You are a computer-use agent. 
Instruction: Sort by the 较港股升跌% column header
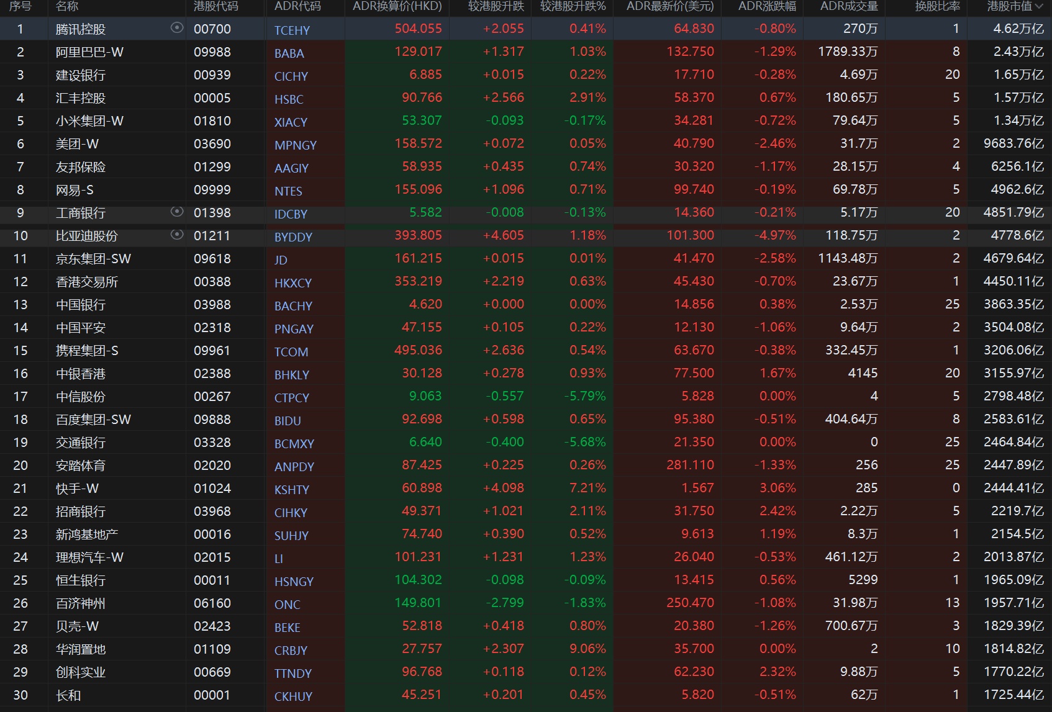tap(573, 6)
